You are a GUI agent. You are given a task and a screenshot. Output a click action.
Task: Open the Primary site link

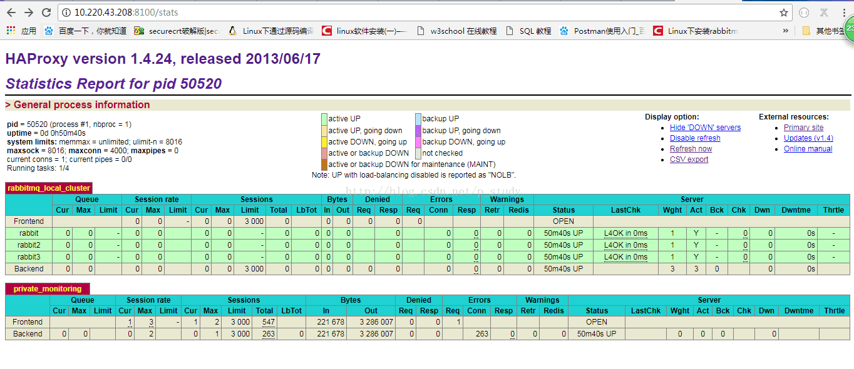point(803,128)
